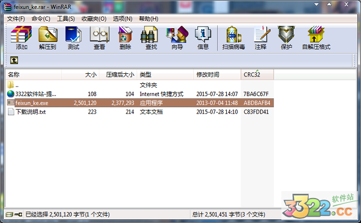
Task: Click the date 2013-07-04 11:48
Action: (x=217, y=103)
